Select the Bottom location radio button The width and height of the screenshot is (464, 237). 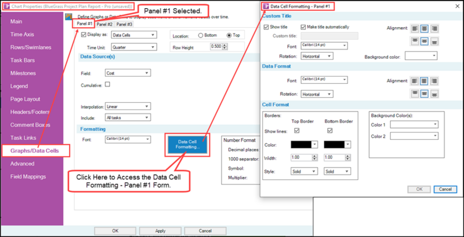200,35
